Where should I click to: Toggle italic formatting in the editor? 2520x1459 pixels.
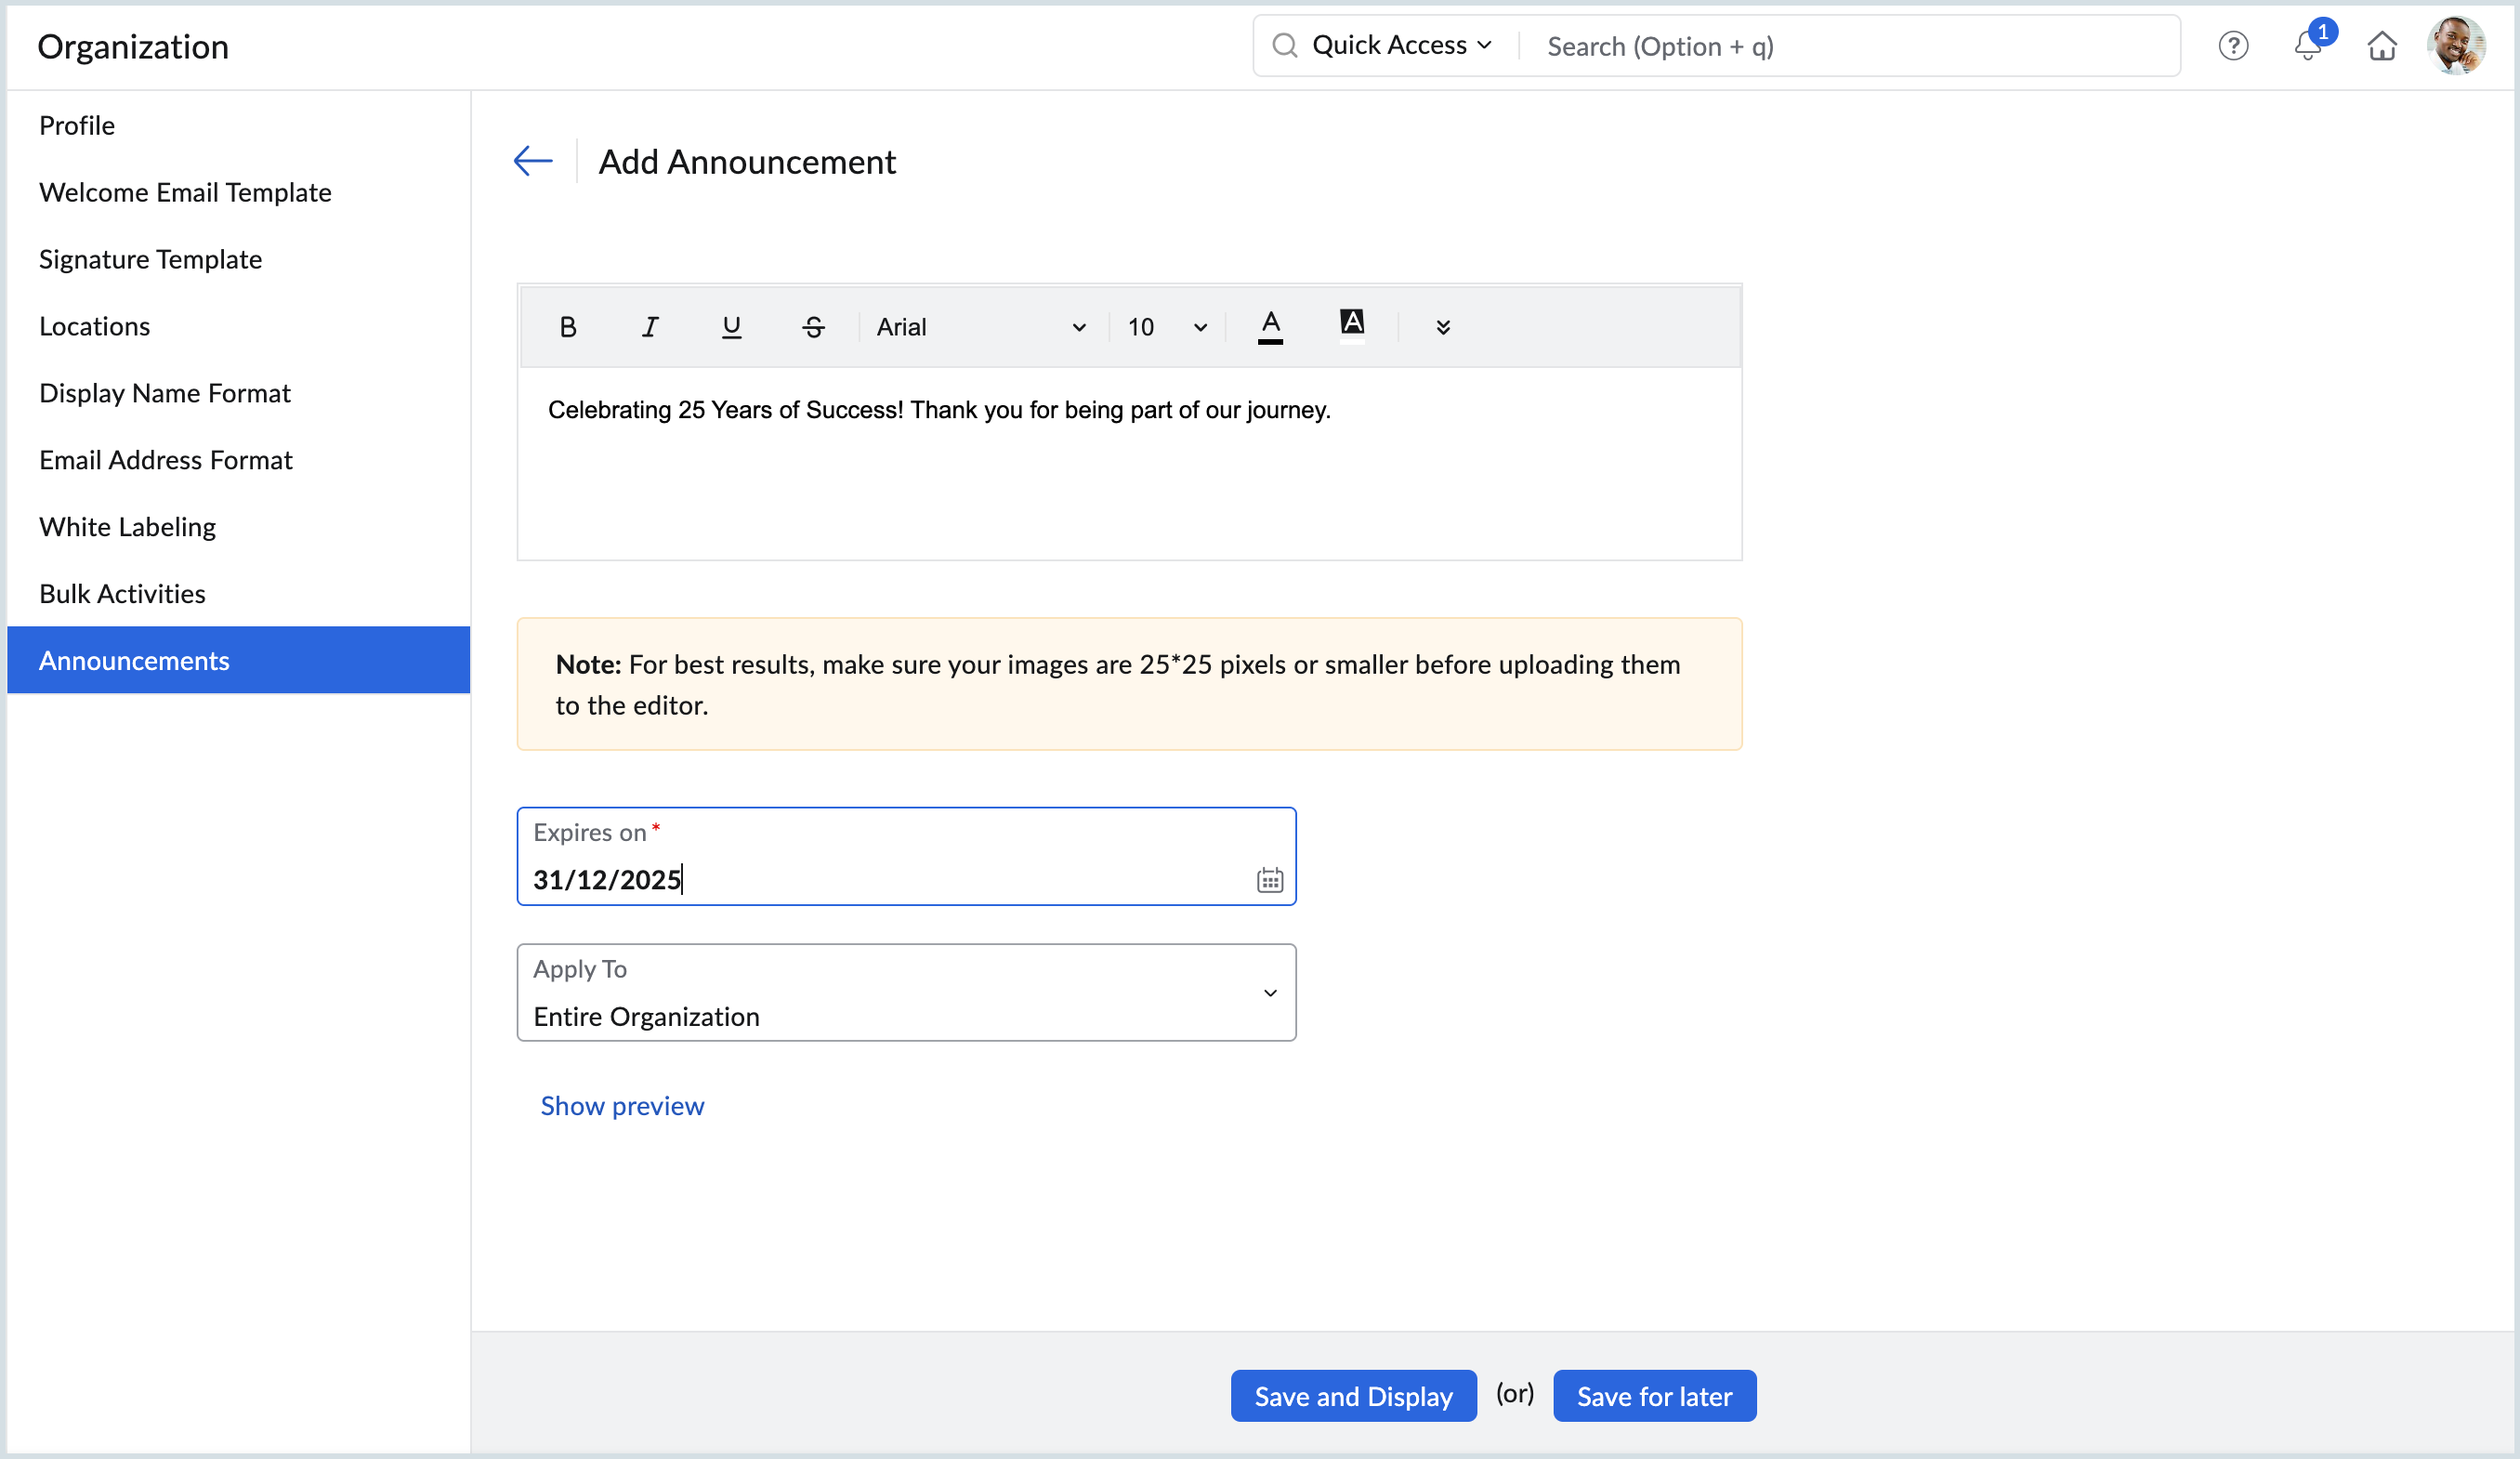[649, 327]
